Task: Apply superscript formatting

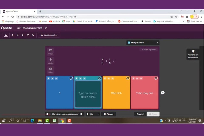Action: [28, 35]
